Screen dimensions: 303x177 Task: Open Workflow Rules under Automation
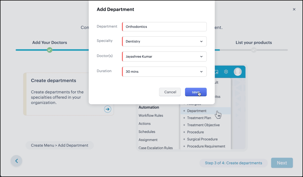[x=151, y=116]
